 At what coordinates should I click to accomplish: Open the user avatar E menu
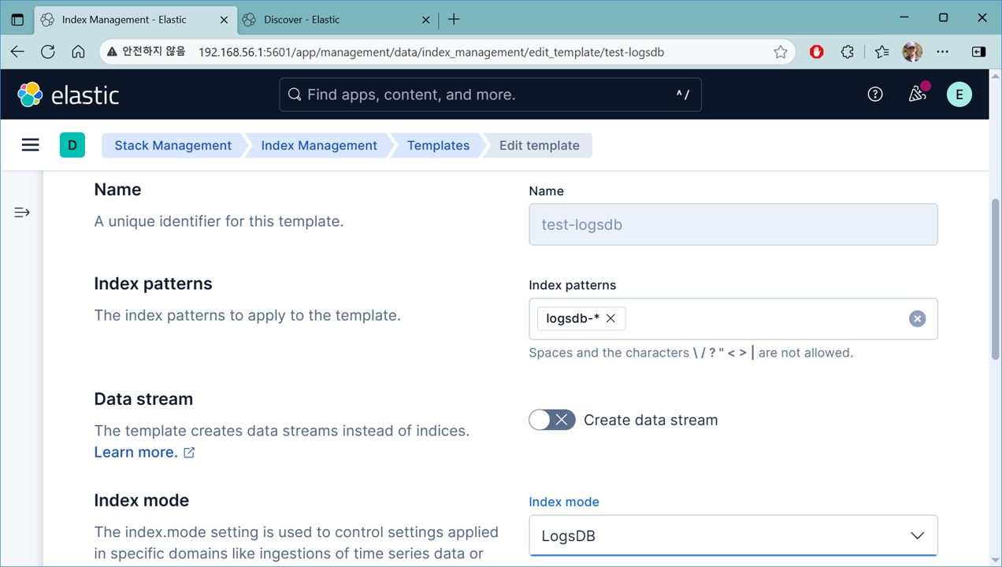(x=959, y=94)
